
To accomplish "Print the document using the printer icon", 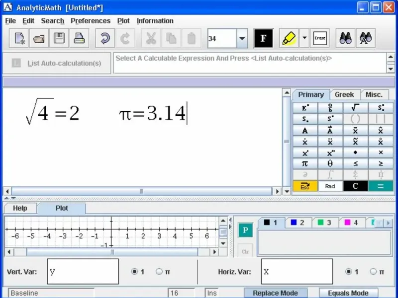I will point(79,38).
